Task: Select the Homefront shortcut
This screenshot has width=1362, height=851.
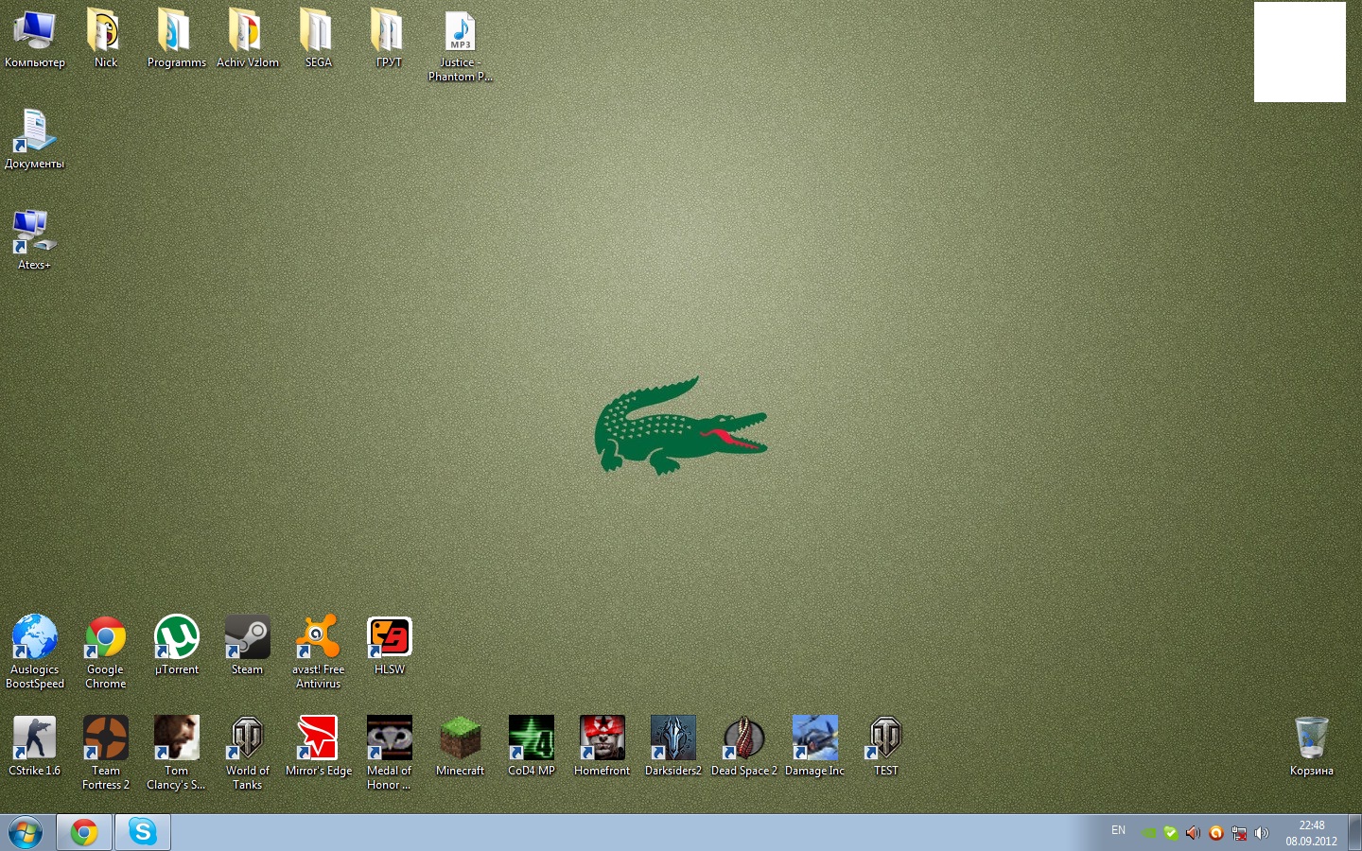Action: [602, 747]
